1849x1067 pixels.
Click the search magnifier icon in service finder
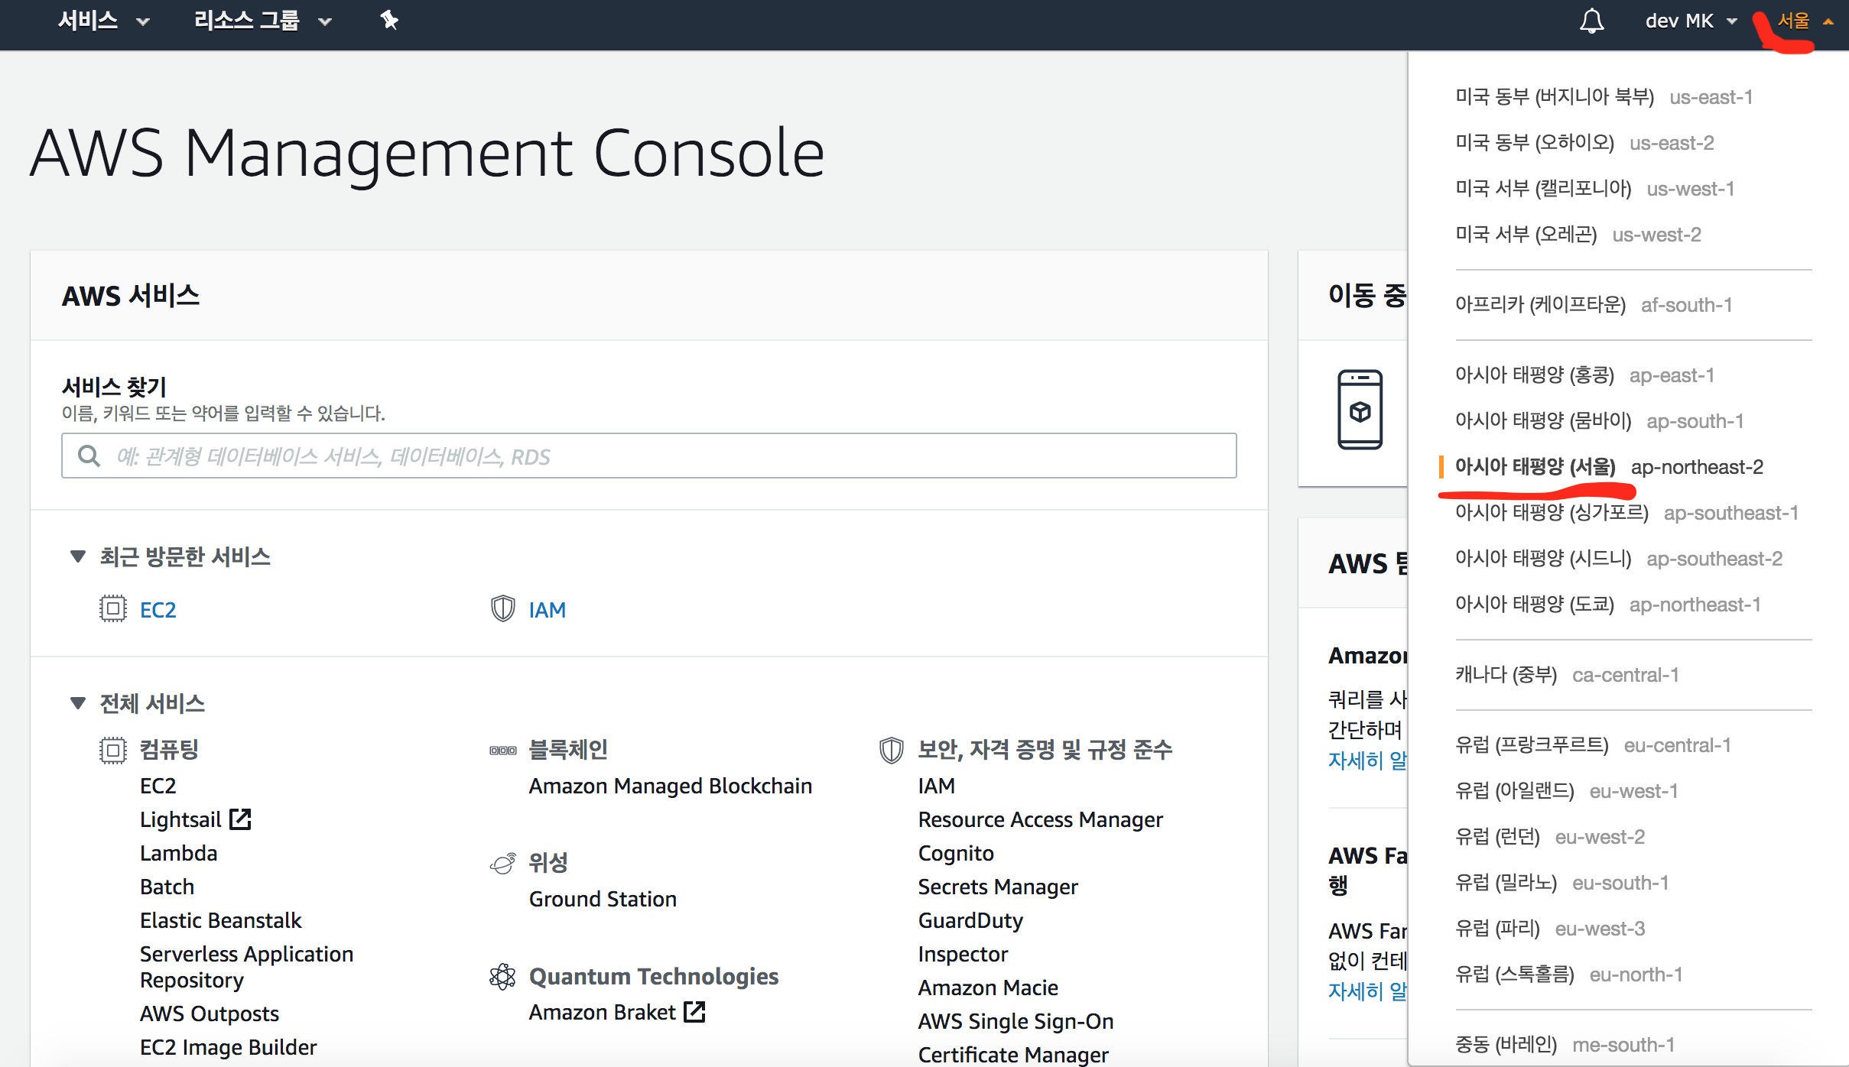(89, 456)
